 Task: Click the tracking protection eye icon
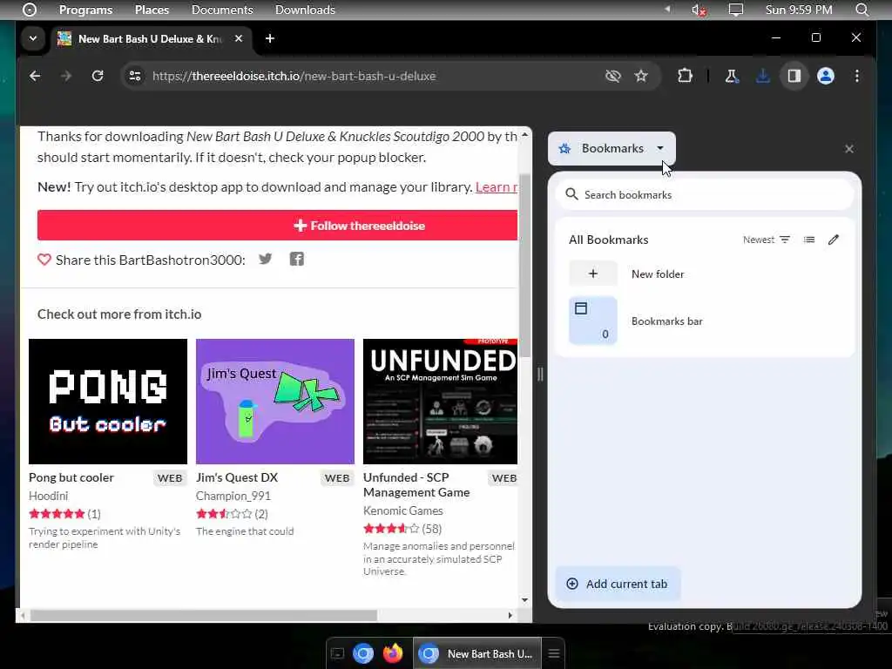(612, 76)
